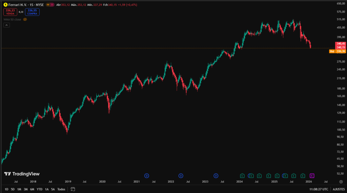Click the 515,00 price axis label
This screenshot has height=193, width=347.
click(x=341, y=19)
